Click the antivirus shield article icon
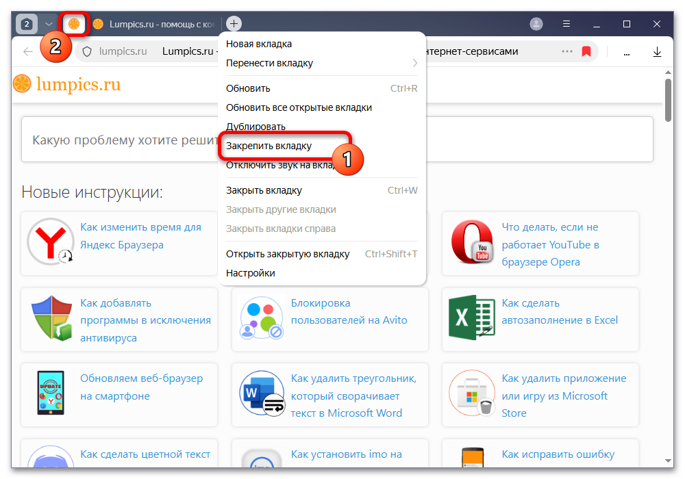Viewport: 685px width, 479px height. (x=51, y=318)
